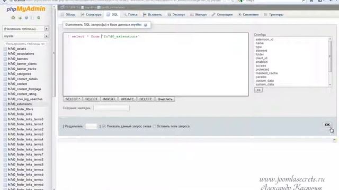
Task: Focus the delimiter input field
Action: [92, 126]
